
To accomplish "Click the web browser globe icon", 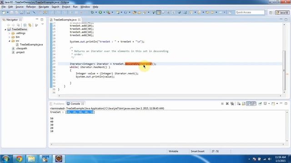I will pos(179,12).
